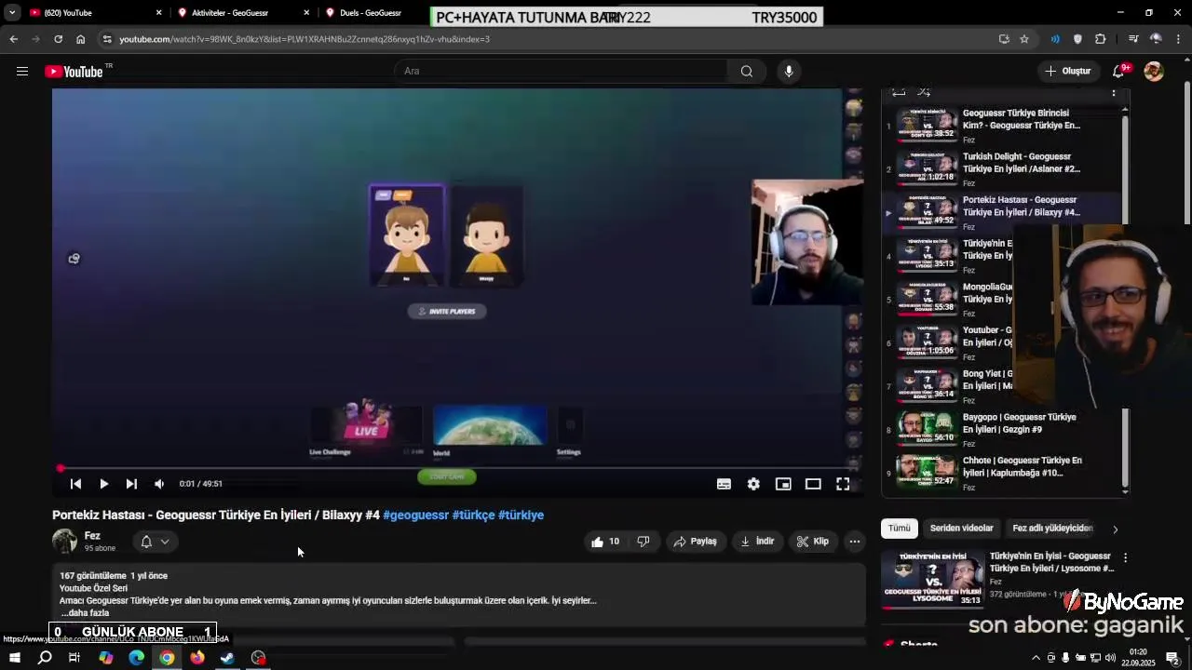1192x670 pixels.
Task: Start voice search with microphone icon
Action: click(x=789, y=71)
